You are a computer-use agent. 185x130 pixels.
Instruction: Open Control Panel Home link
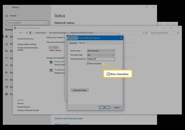[x=25, y=39]
